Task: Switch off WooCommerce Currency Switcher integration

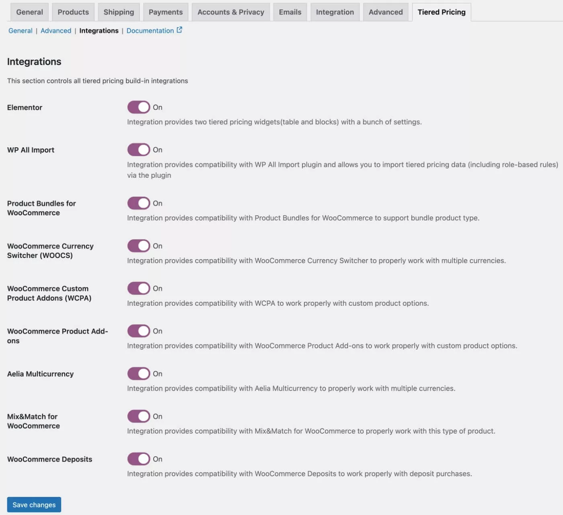Action: click(139, 246)
